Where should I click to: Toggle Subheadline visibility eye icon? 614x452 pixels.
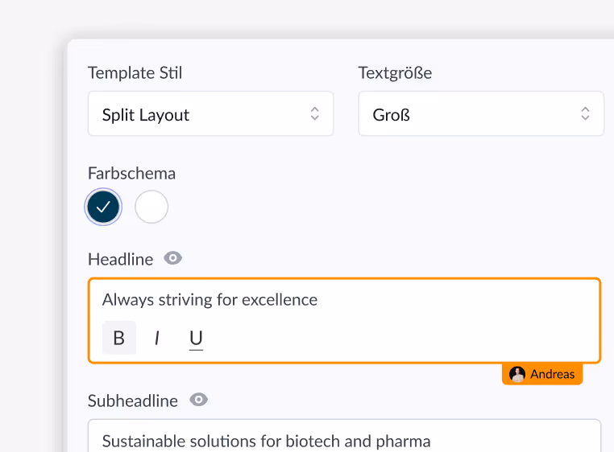click(198, 400)
